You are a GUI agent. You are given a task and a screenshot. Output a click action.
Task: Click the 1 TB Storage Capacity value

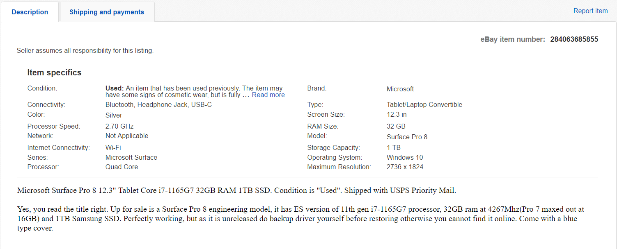pyautogui.click(x=393, y=147)
